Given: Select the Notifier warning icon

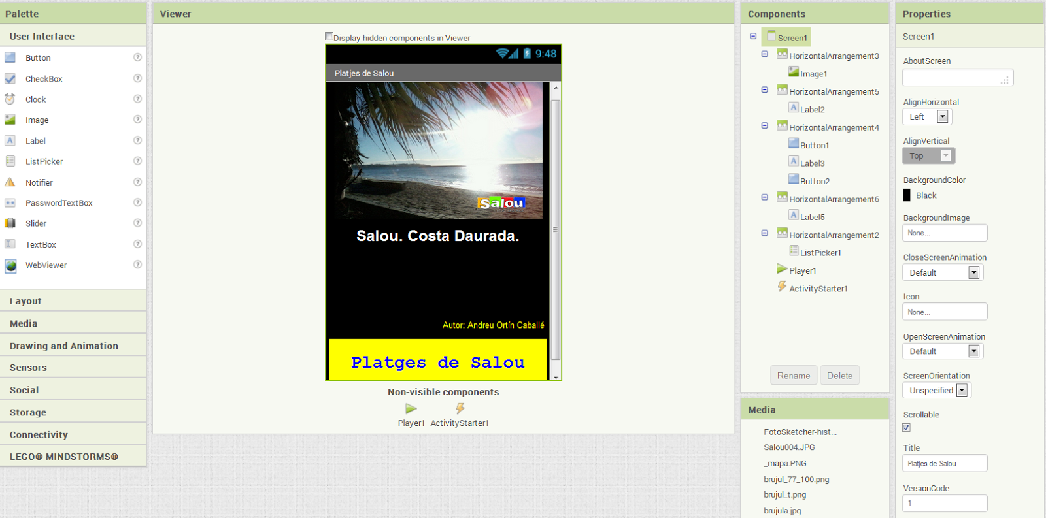Looking at the screenshot, I should pos(10,182).
